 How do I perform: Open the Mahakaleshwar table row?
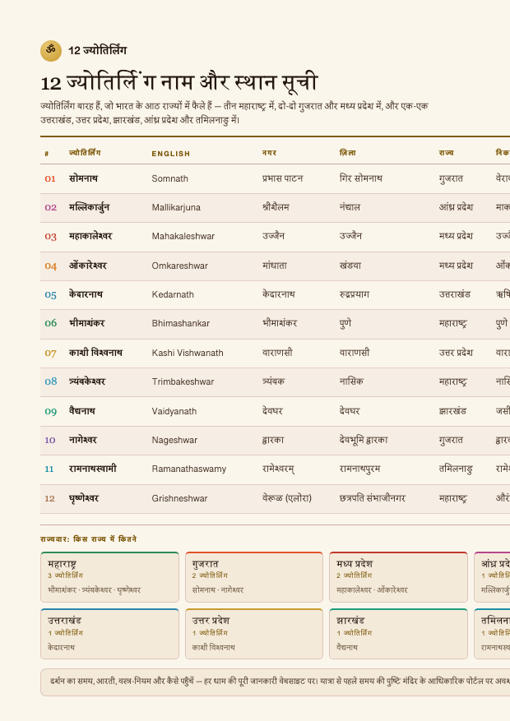275,237
